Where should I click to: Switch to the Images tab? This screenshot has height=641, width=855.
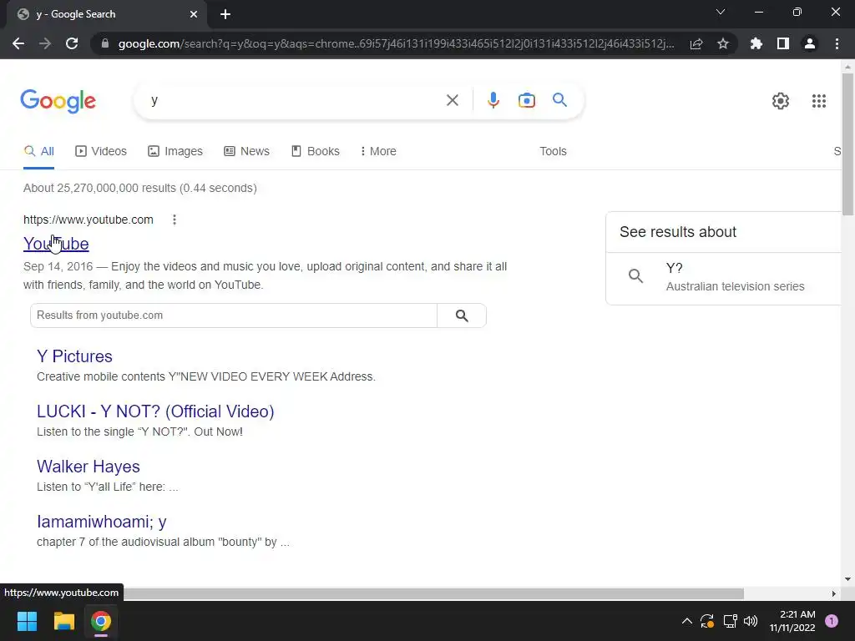tap(175, 152)
